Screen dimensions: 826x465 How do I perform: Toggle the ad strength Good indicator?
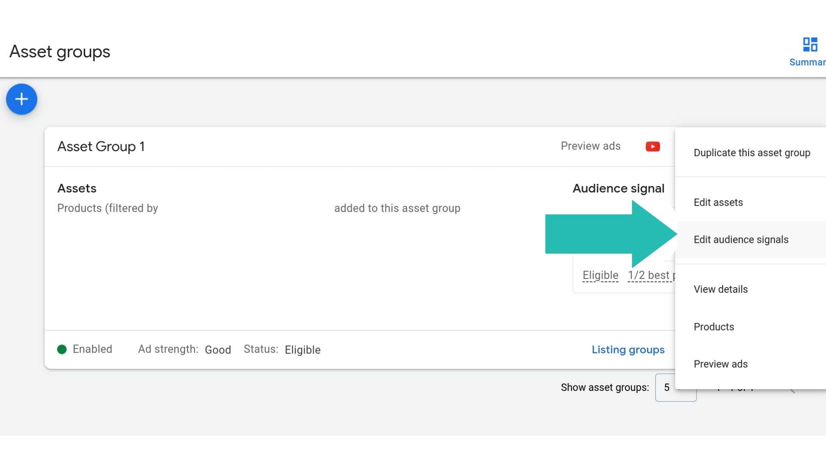tap(219, 350)
